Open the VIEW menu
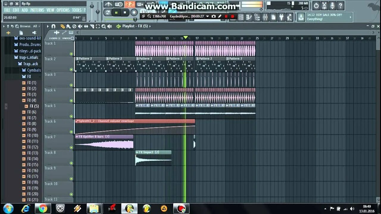Screen dimensions: 381x214 [50, 10]
